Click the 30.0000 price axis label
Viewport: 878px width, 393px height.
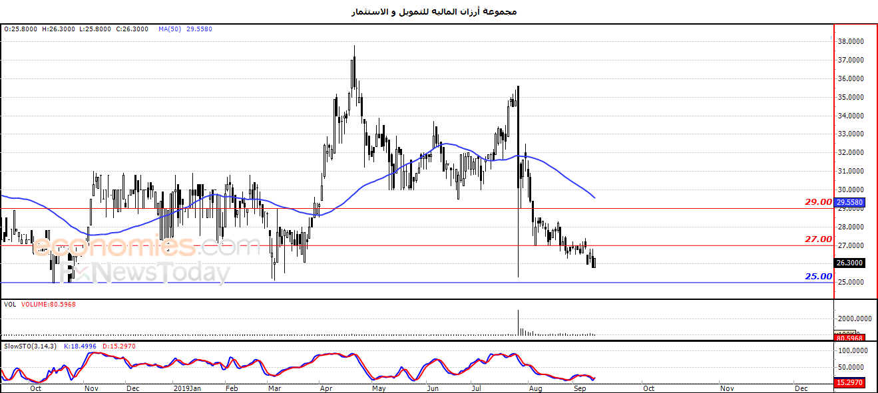coord(851,190)
